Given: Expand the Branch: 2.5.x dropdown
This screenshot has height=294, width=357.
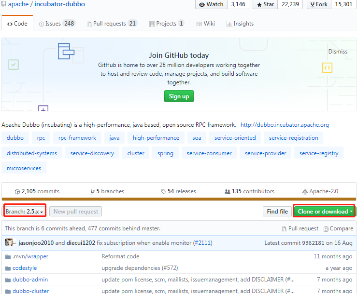Looking at the screenshot, I should (25, 211).
